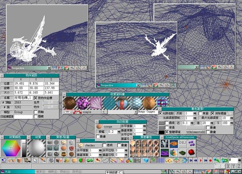Uncheck the 光跡追蹤 option

pos(160,113)
